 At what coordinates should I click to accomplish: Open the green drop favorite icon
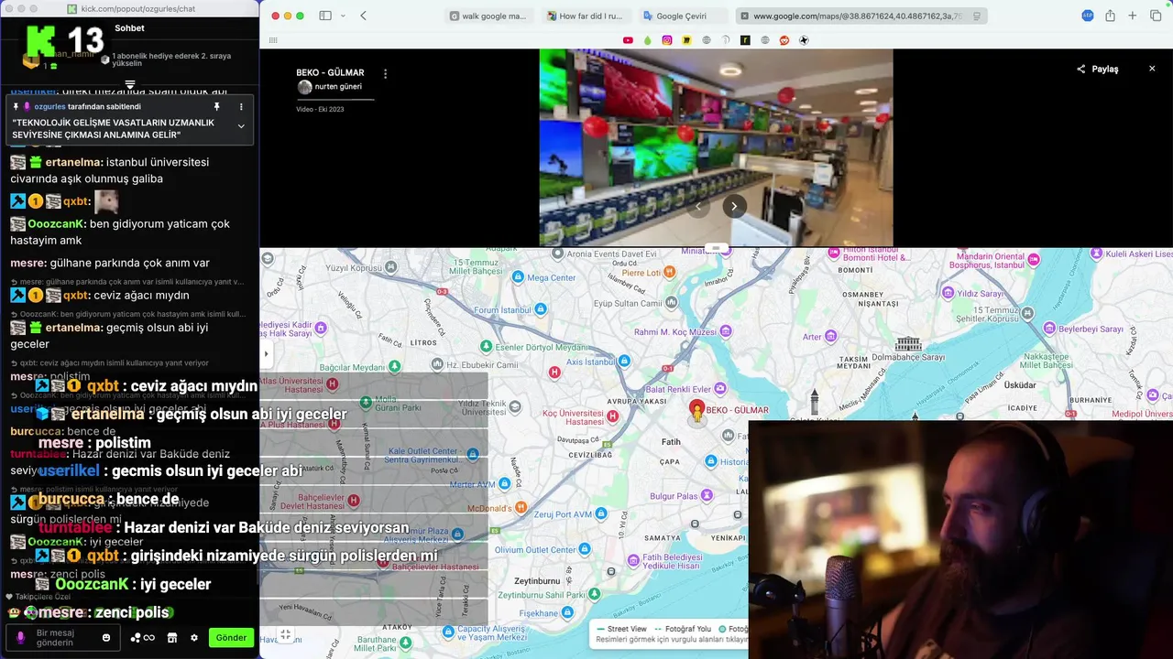(647, 40)
